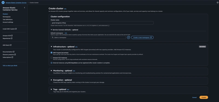Click the external-link icon beside Amazon ECR
Image resolution: width=219 pixels, height=102 pixels.
point(12,36)
